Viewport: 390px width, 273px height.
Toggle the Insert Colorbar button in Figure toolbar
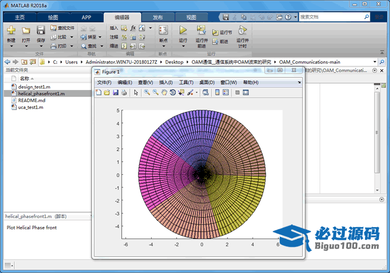coord(218,93)
